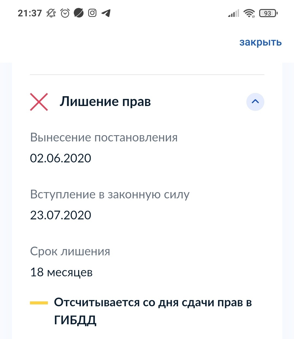
Task: Collapse the Лишение прав section
Action: 255,102
